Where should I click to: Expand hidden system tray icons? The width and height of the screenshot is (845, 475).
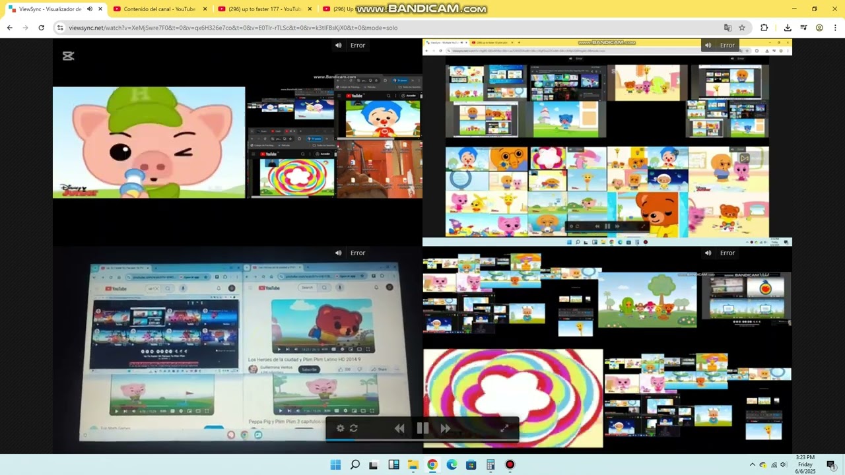[752, 464]
